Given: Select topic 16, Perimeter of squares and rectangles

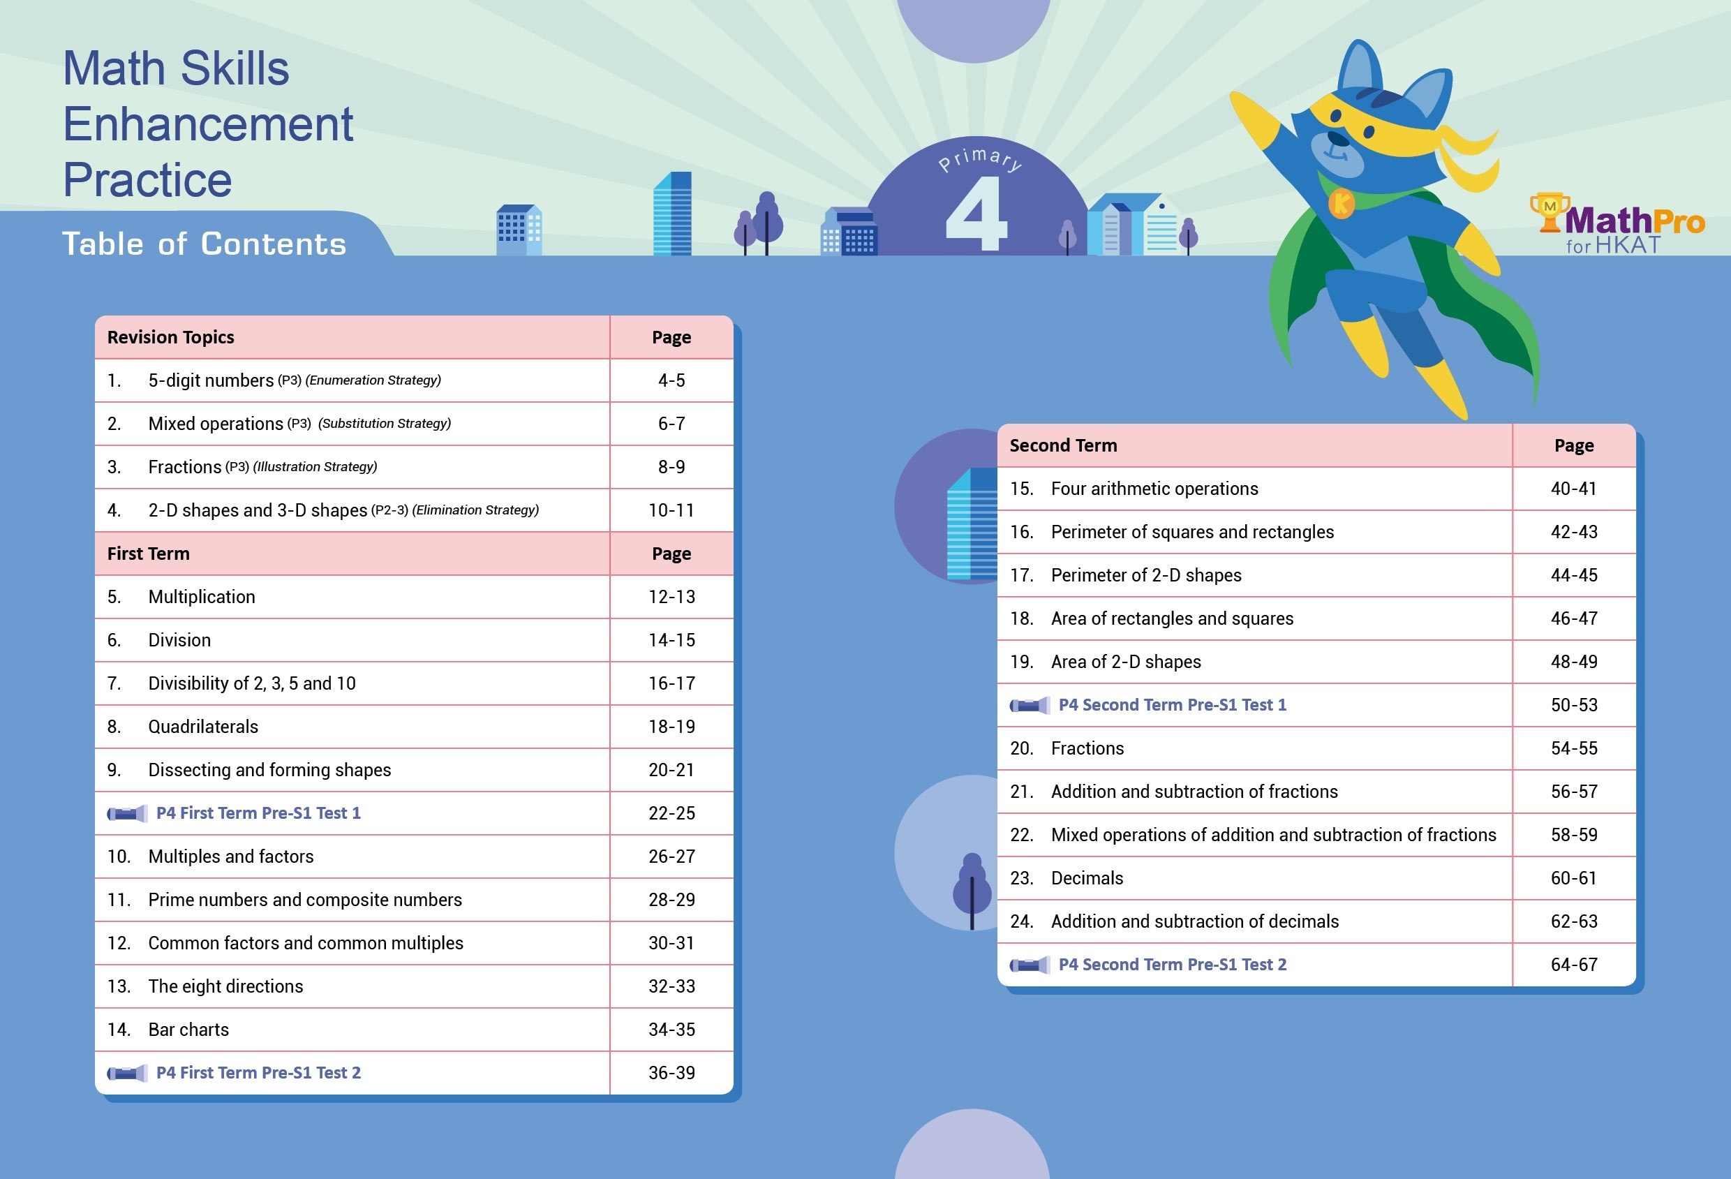Looking at the screenshot, I should 1255,532.
